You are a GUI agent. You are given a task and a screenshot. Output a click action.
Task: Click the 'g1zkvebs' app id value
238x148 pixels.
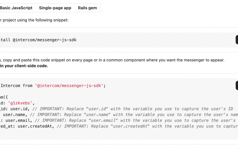pyautogui.click(x=20, y=103)
